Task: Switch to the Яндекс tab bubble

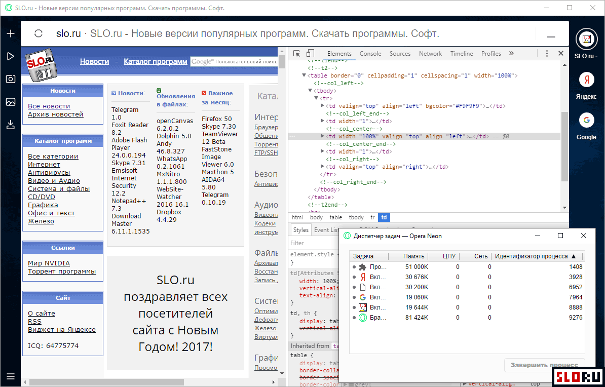Action: click(x=586, y=80)
